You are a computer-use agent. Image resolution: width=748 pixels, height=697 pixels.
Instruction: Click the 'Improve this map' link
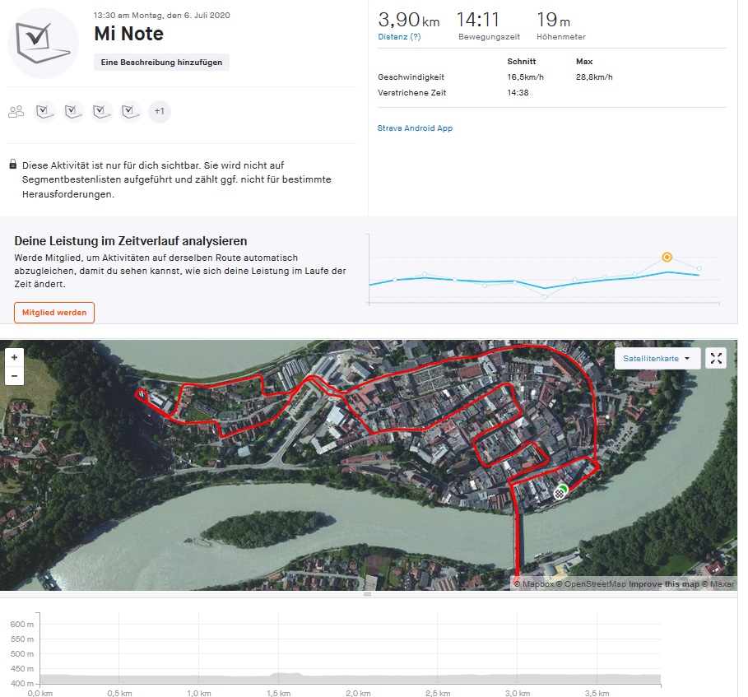(x=664, y=584)
